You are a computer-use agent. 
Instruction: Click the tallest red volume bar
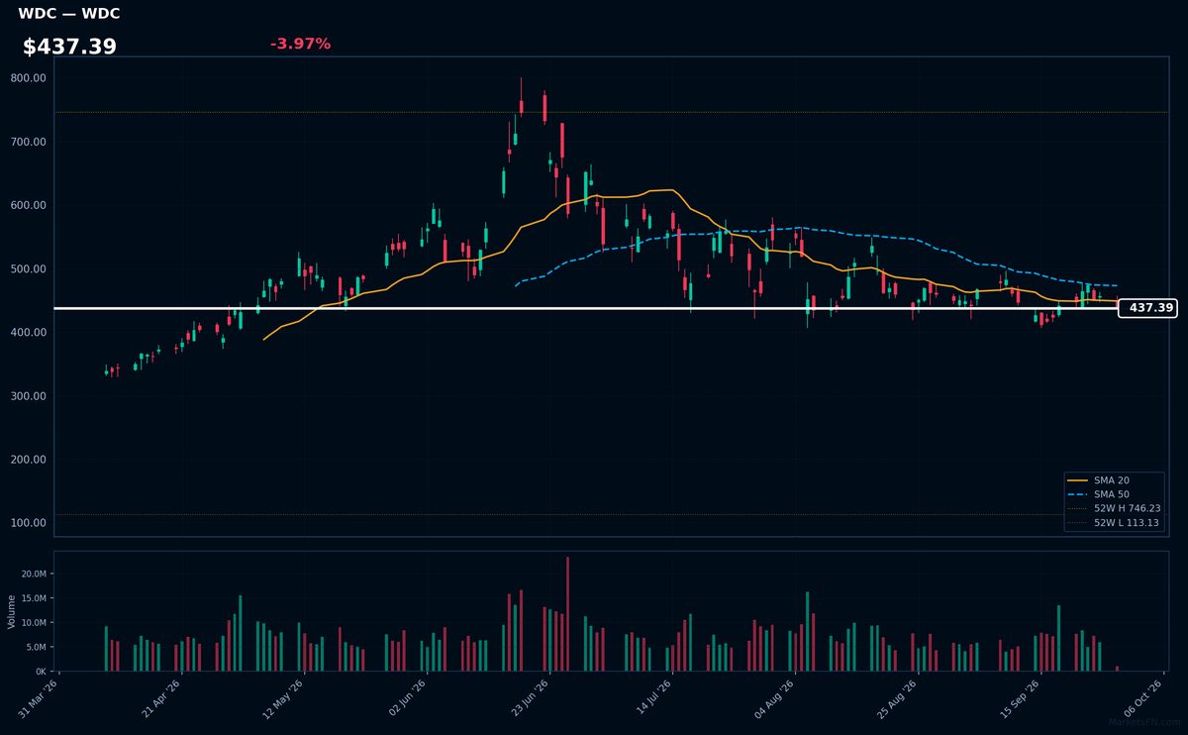point(567,613)
